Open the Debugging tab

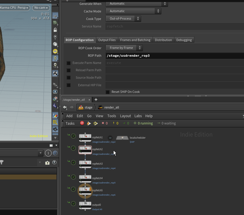tap(184, 40)
